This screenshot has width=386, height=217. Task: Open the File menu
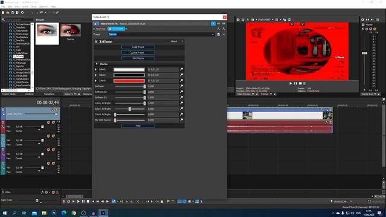pos(3,7)
